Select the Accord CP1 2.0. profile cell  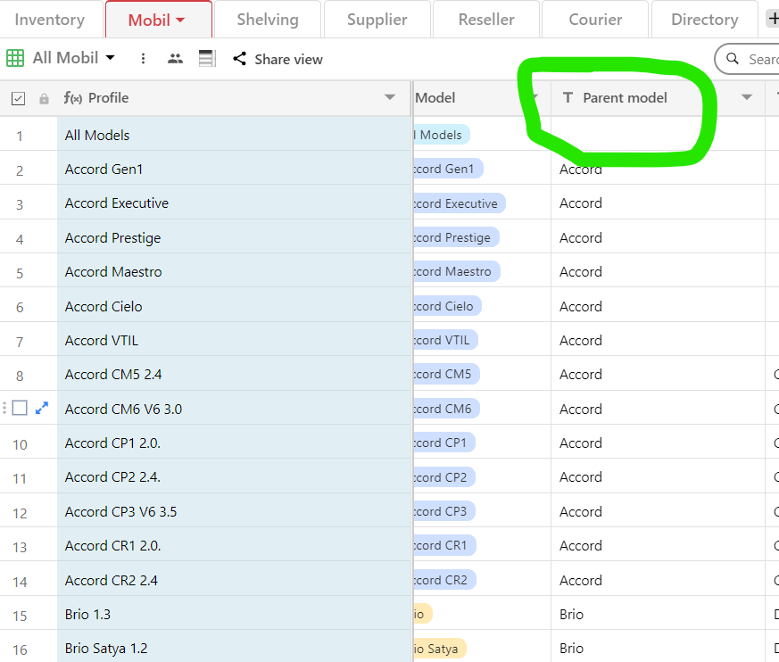[x=235, y=442]
